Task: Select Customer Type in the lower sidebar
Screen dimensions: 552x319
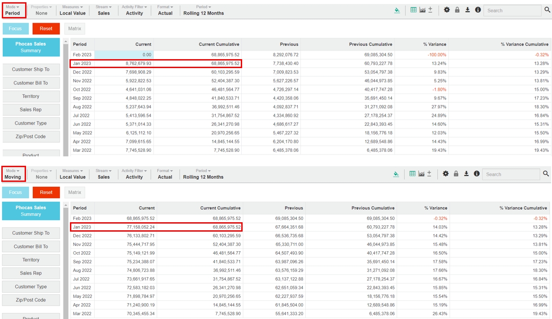Action: click(x=31, y=287)
